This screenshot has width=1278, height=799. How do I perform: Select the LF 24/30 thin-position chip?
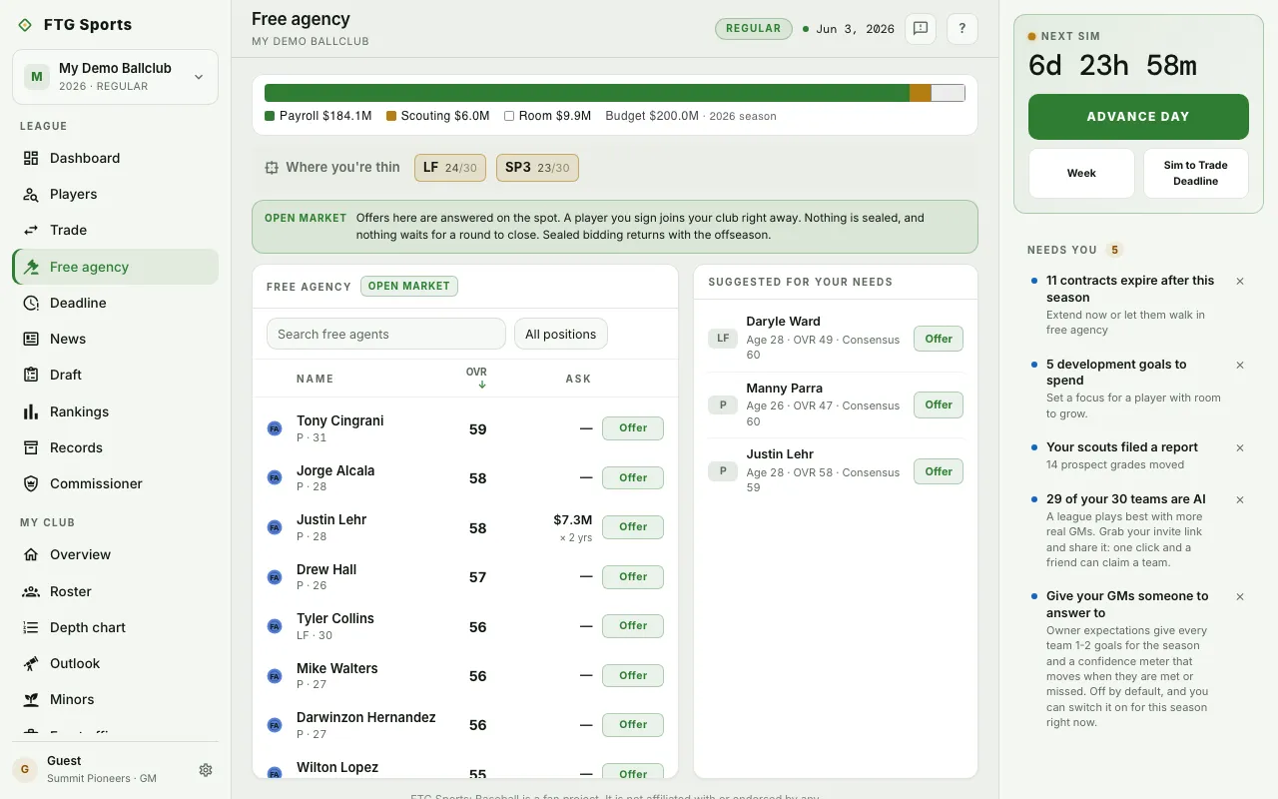coord(450,168)
